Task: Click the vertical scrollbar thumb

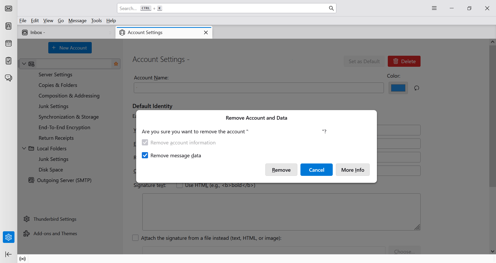Action: click(493, 116)
